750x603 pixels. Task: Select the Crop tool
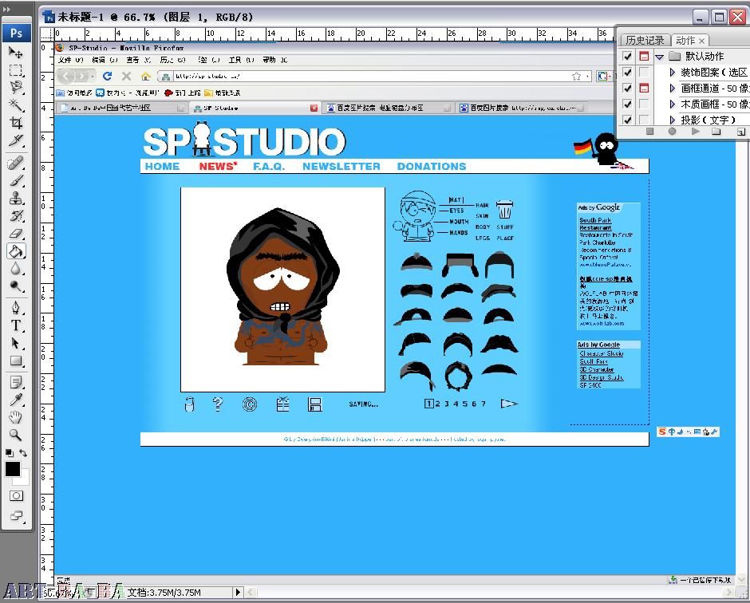pyautogui.click(x=16, y=123)
